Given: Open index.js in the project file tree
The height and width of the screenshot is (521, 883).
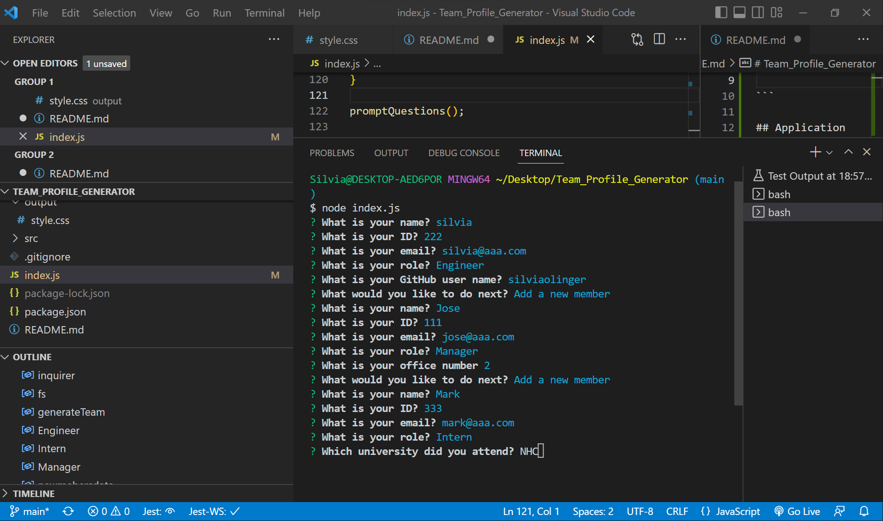Looking at the screenshot, I should (x=147, y=275).
